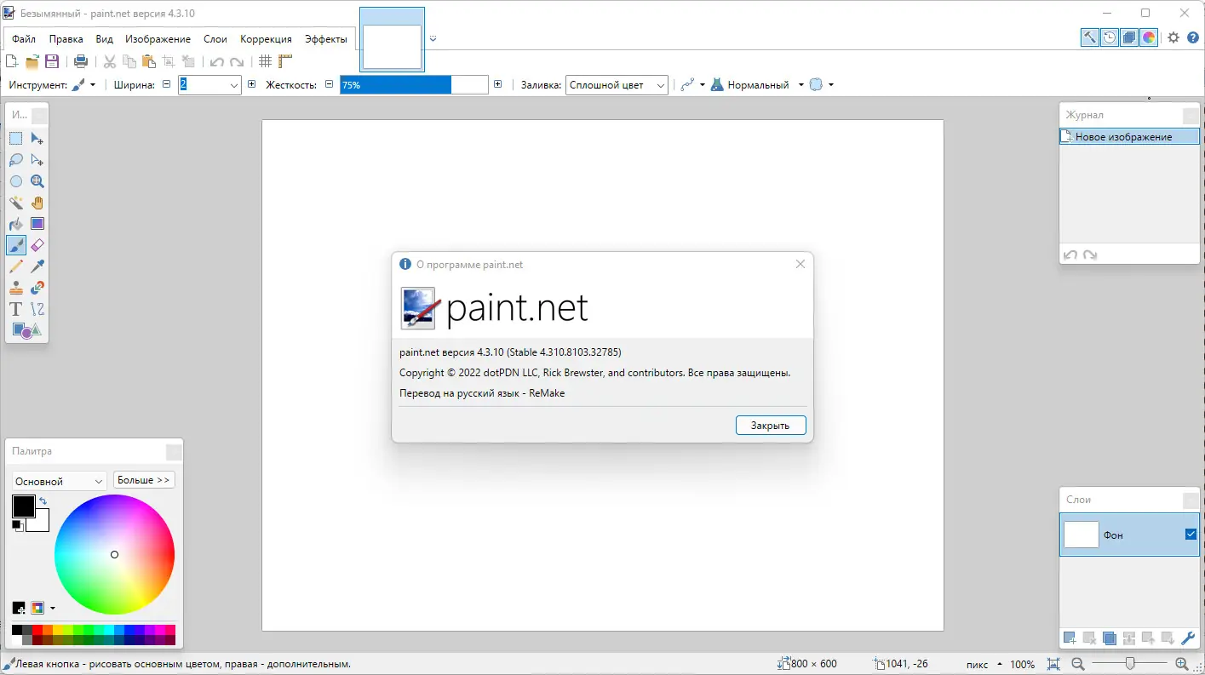
Task: Click the Print icon
Action: coord(81,61)
